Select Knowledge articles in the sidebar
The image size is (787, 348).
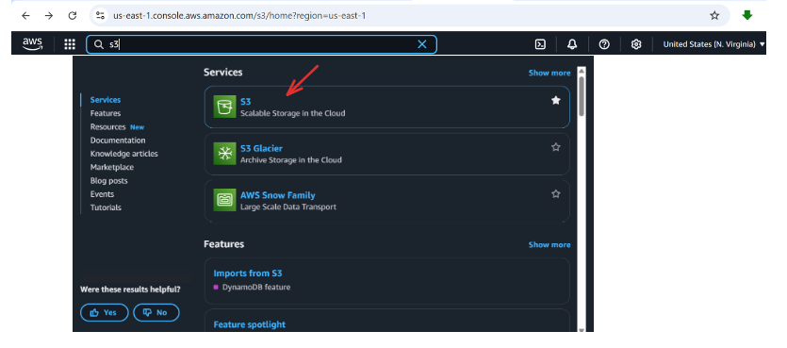coord(124,154)
